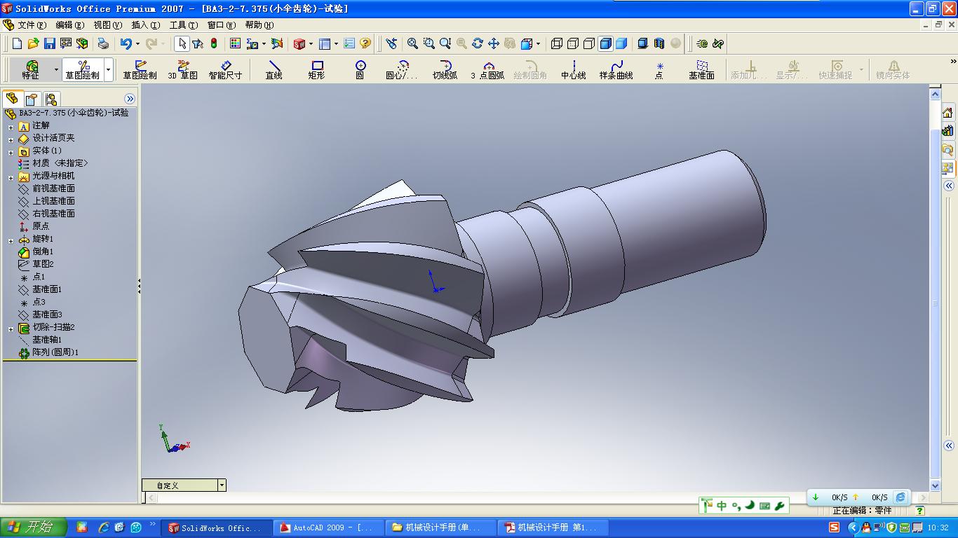This screenshot has width=958, height=538.
Task: Toggle shaded with edges display
Action: (605, 43)
